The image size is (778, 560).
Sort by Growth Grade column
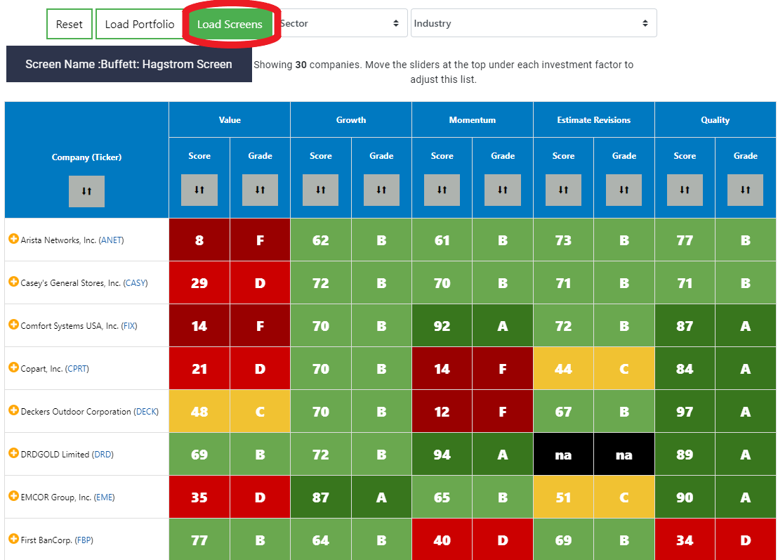(381, 190)
